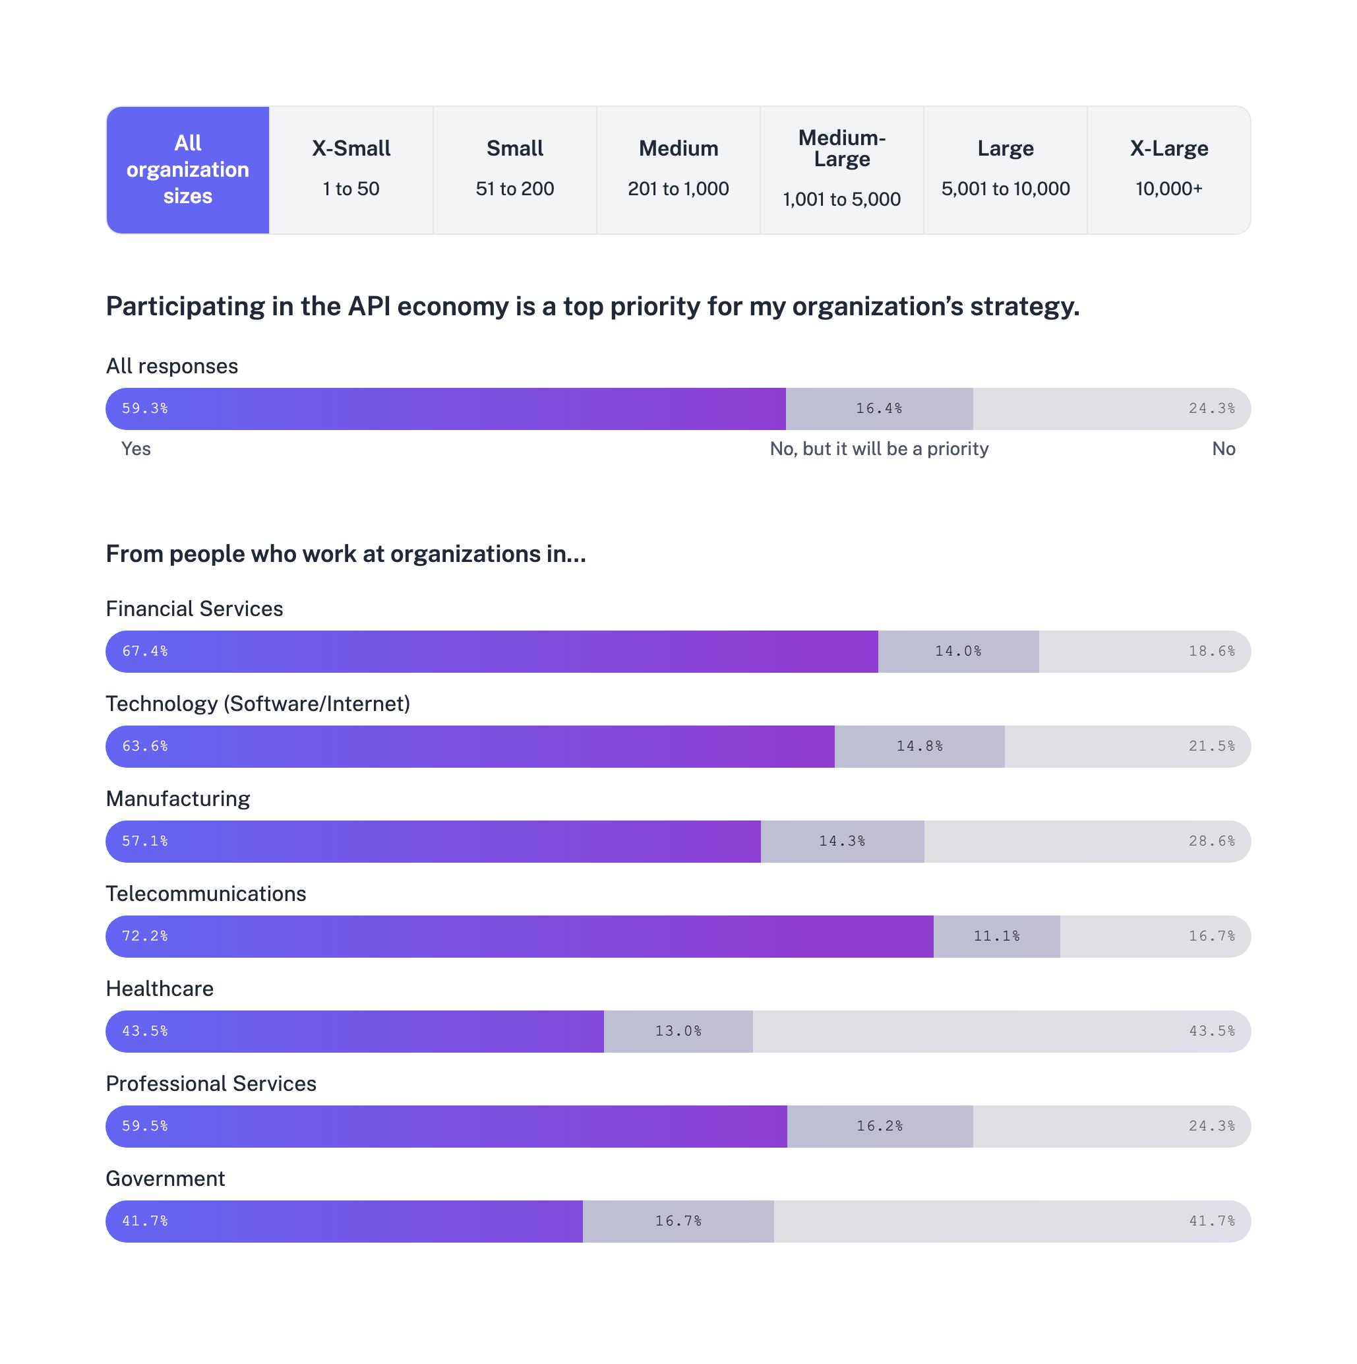The width and height of the screenshot is (1357, 1364).
Task: Select the X-Small organization size filter
Action: (351, 170)
